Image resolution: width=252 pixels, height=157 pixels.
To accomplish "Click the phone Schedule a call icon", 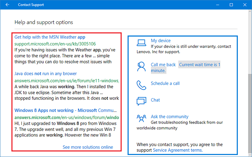I will pos(141,85).
